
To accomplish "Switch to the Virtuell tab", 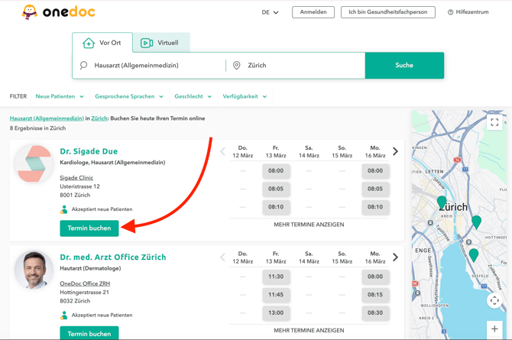I will click(x=160, y=43).
